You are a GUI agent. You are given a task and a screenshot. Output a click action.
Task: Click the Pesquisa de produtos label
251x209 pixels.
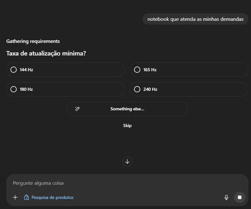click(x=52, y=198)
